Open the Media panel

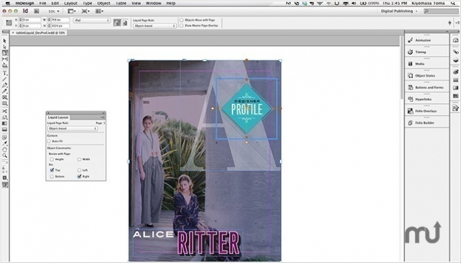click(427, 64)
